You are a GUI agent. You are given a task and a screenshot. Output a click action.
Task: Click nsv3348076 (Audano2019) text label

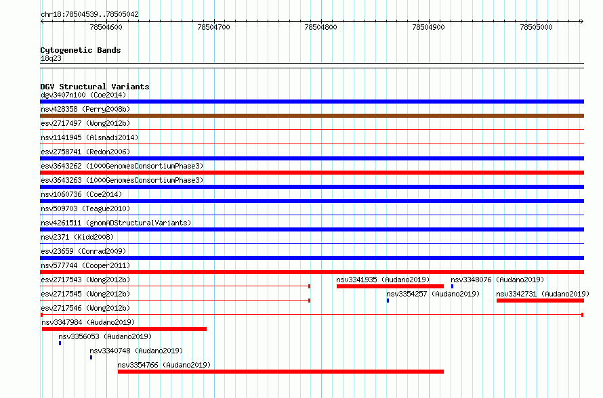click(497, 280)
